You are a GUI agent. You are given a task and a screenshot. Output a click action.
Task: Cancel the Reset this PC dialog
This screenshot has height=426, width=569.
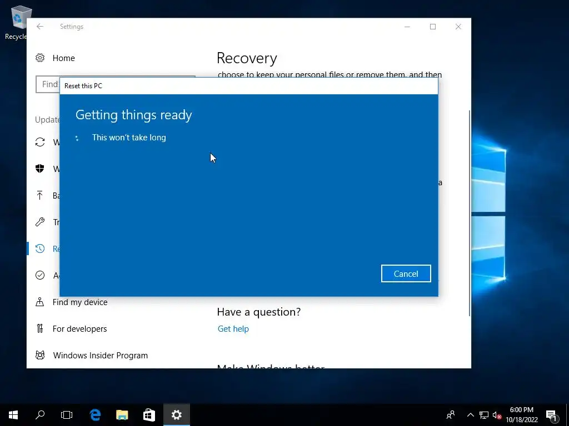pyautogui.click(x=406, y=273)
